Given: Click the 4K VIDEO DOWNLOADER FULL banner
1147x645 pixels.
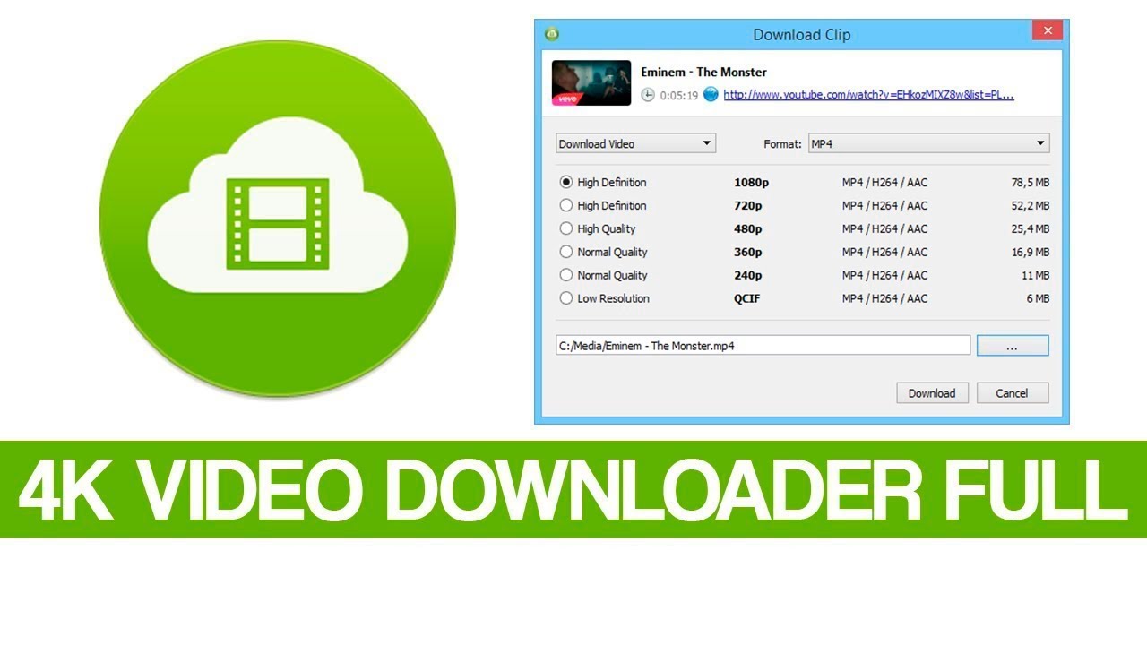Looking at the screenshot, I should pyautogui.click(x=573, y=489).
